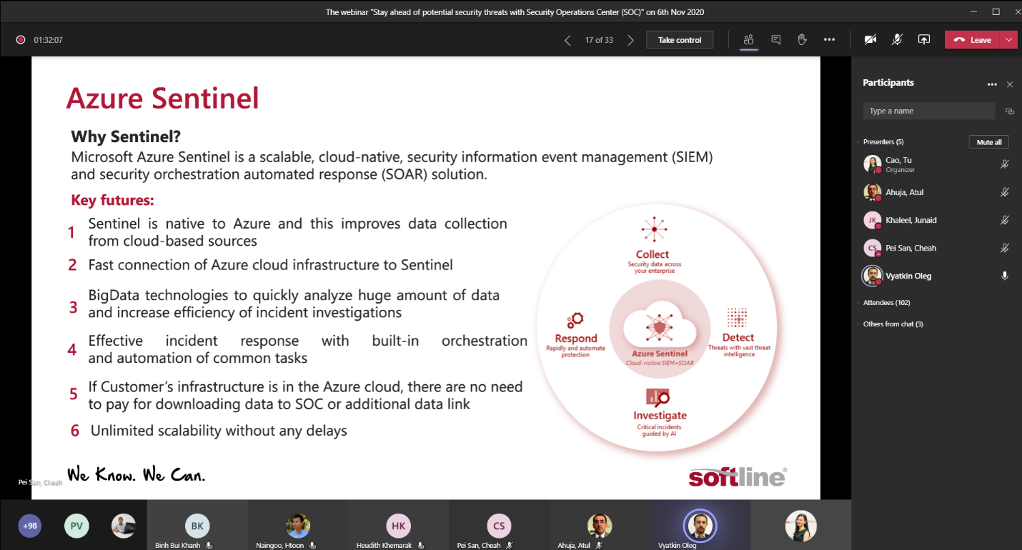Click the Respond label in the slide diagram
This screenshot has height=550, width=1022.
point(575,339)
